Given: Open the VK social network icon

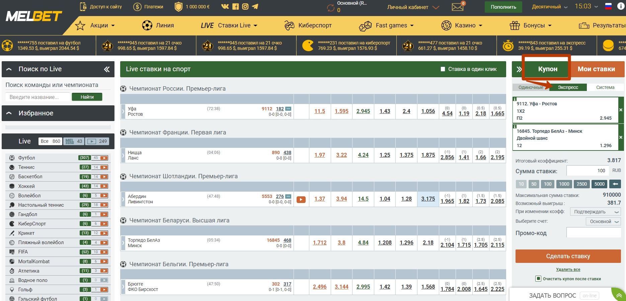Looking at the screenshot, I should [225, 6].
